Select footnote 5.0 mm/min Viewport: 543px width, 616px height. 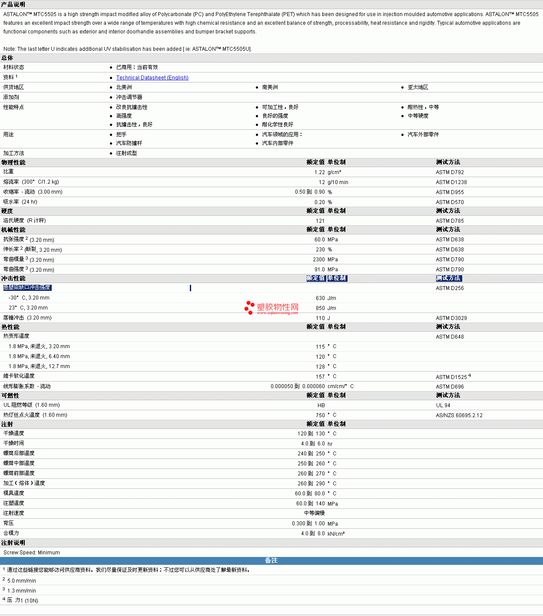[x=22, y=581]
